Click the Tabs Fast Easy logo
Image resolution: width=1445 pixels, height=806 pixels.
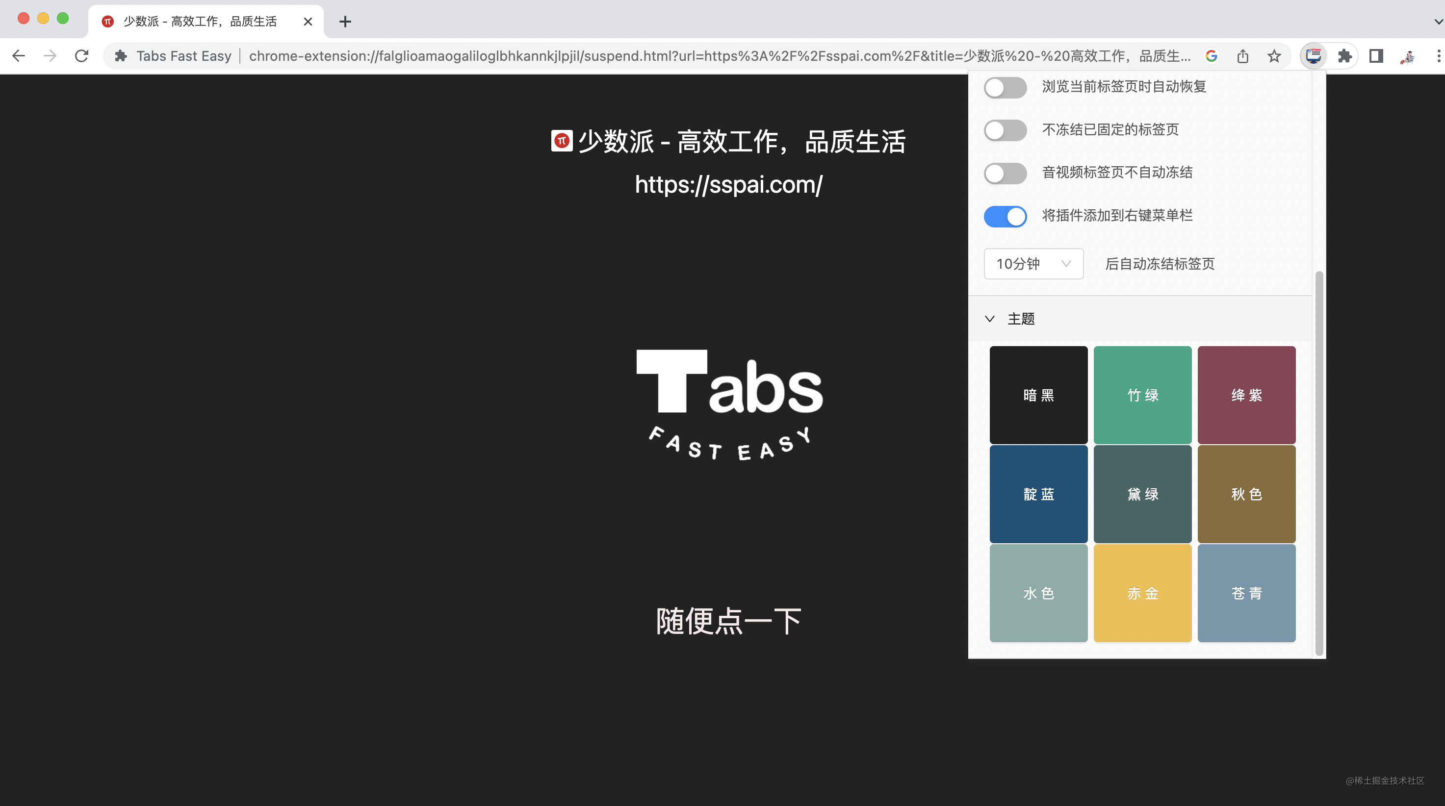pyautogui.click(x=730, y=404)
